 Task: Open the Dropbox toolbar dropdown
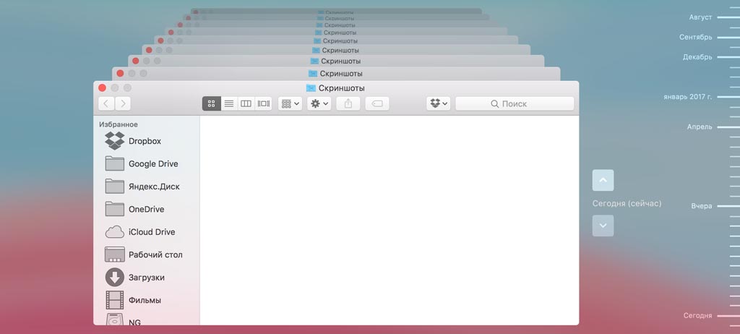point(438,103)
